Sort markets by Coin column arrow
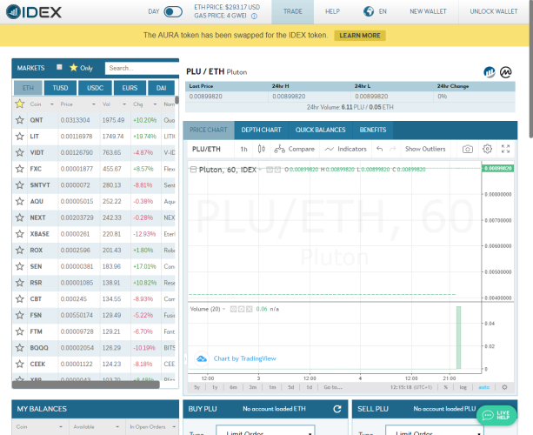533x435 pixels. 52,104
